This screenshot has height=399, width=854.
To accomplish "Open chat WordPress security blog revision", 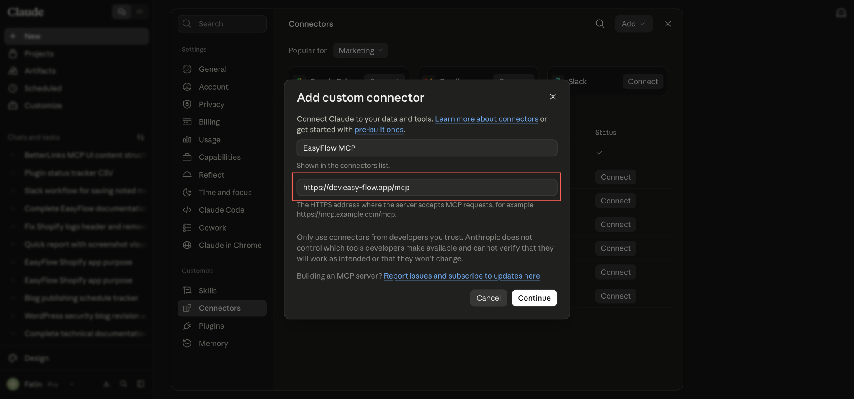I will (x=77, y=316).
